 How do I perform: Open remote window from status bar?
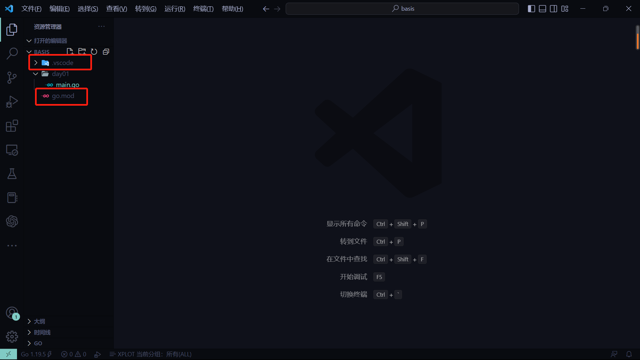(x=8, y=354)
